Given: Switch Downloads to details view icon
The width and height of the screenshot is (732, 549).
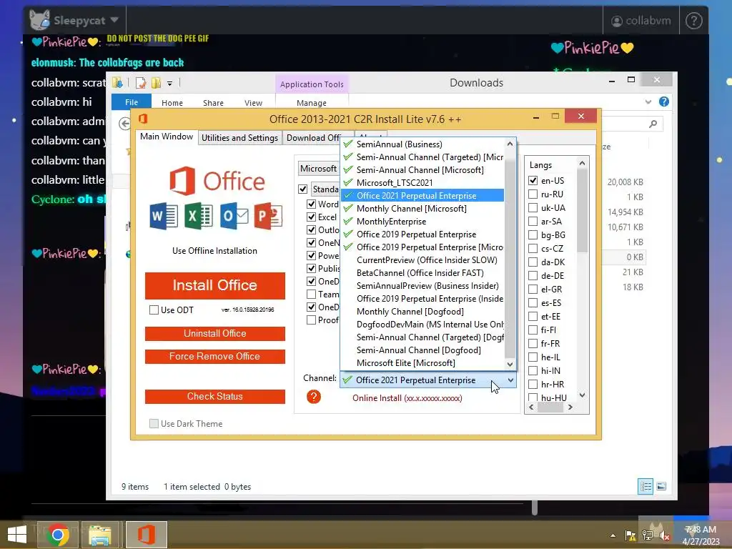Looking at the screenshot, I should [646, 486].
